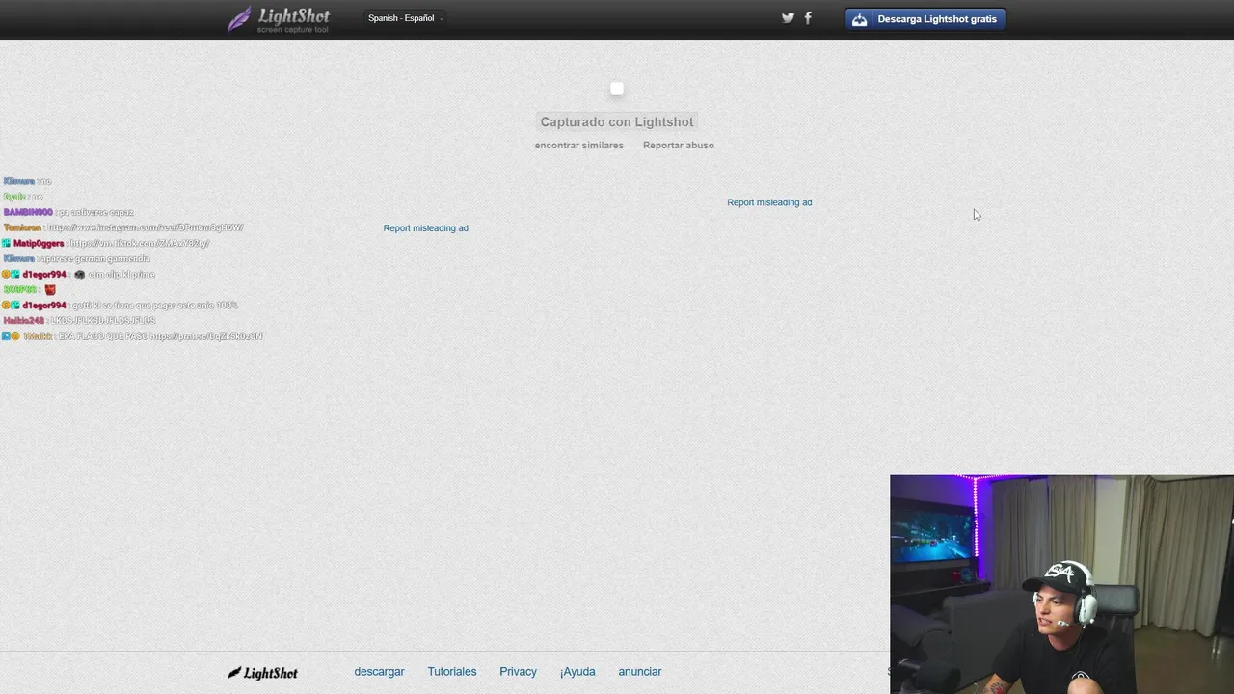Click Descarga Lightshot gratis button
This screenshot has width=1234, height=694.
point(925,19)
